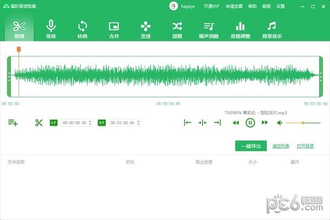Image resolution: width=330 pixels, height=220 pixels.
Task: Click the left green trim handle
Action: click(x=9, y=77)
